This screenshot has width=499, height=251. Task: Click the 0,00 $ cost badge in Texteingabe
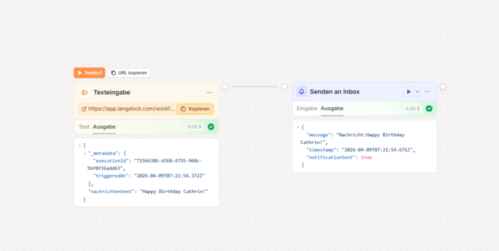[x=195, y=127]
